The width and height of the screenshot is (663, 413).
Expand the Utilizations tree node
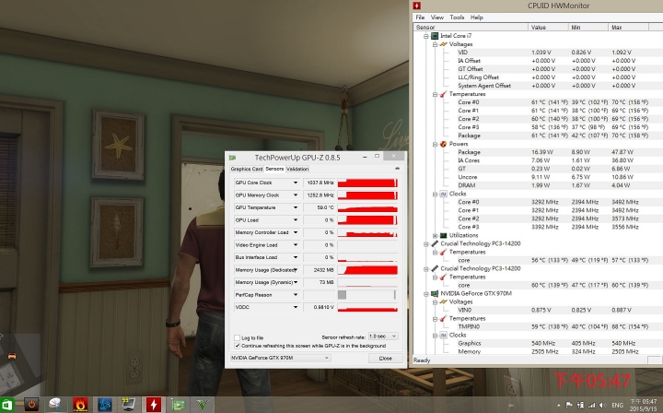point(435,235)
